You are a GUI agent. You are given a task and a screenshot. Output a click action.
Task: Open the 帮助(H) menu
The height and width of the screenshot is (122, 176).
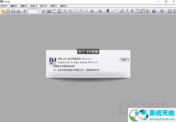(63, 6)
